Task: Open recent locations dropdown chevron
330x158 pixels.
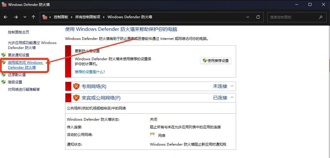Action: (25, 17)
